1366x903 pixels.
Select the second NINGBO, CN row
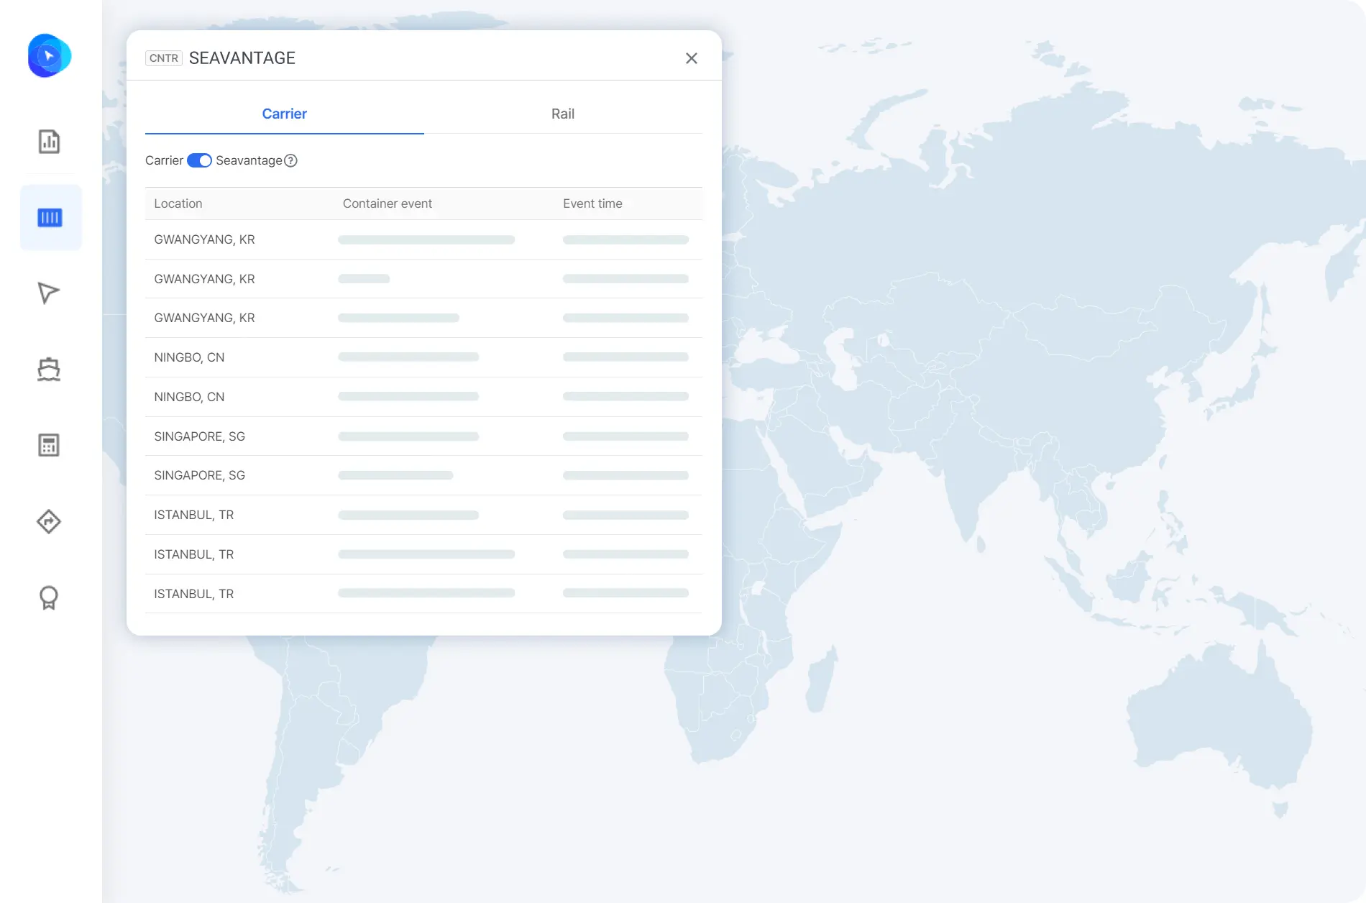click(423, 397)
